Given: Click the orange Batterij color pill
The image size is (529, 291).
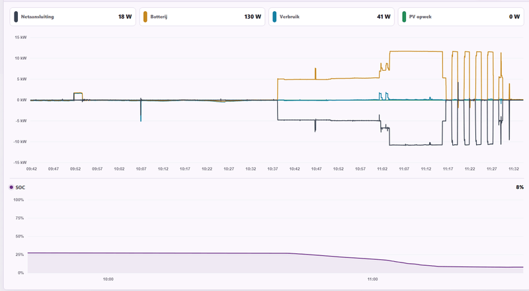Looking at the screenshot, I should 145,17.
